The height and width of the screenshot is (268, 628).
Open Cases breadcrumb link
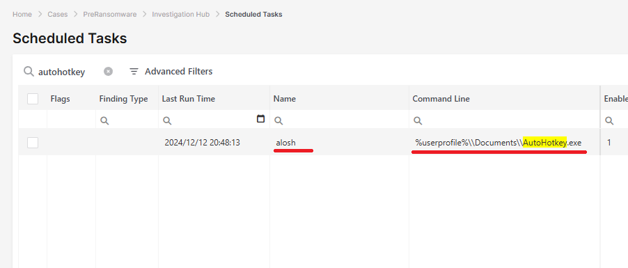pos(58,15)
